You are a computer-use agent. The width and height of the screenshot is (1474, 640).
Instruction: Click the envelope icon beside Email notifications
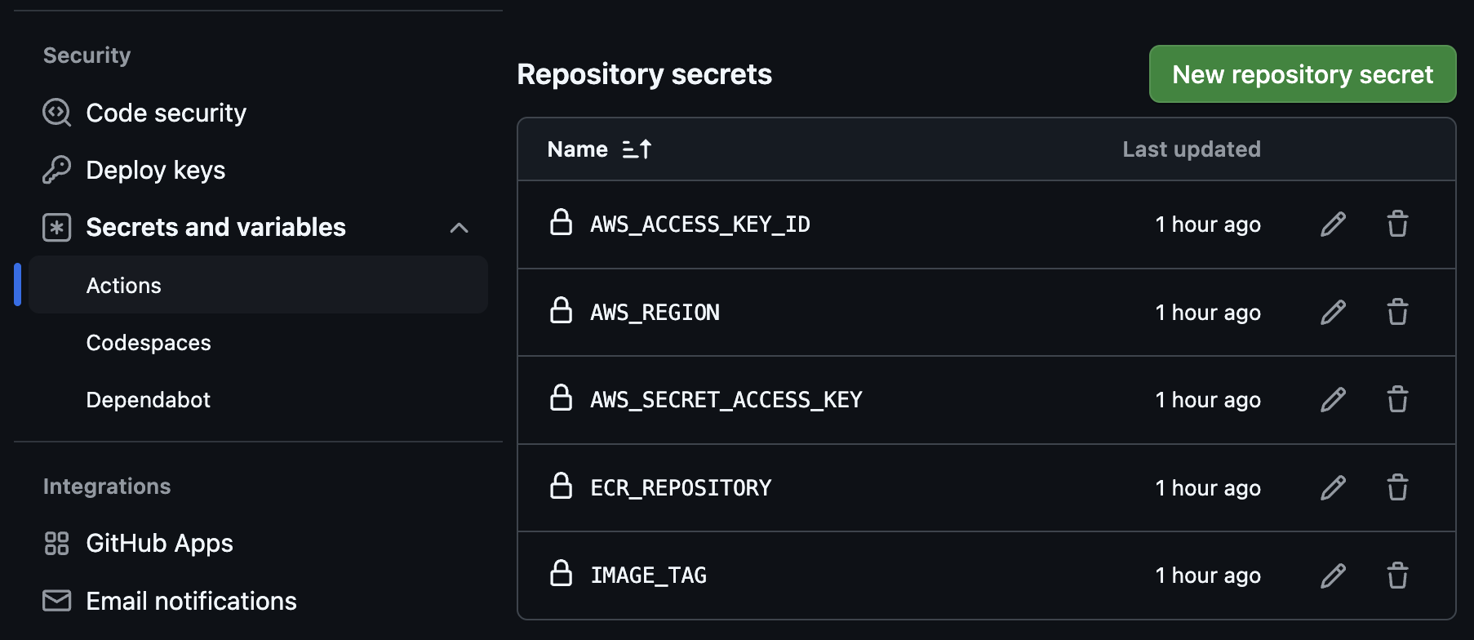tap(55, 601)
